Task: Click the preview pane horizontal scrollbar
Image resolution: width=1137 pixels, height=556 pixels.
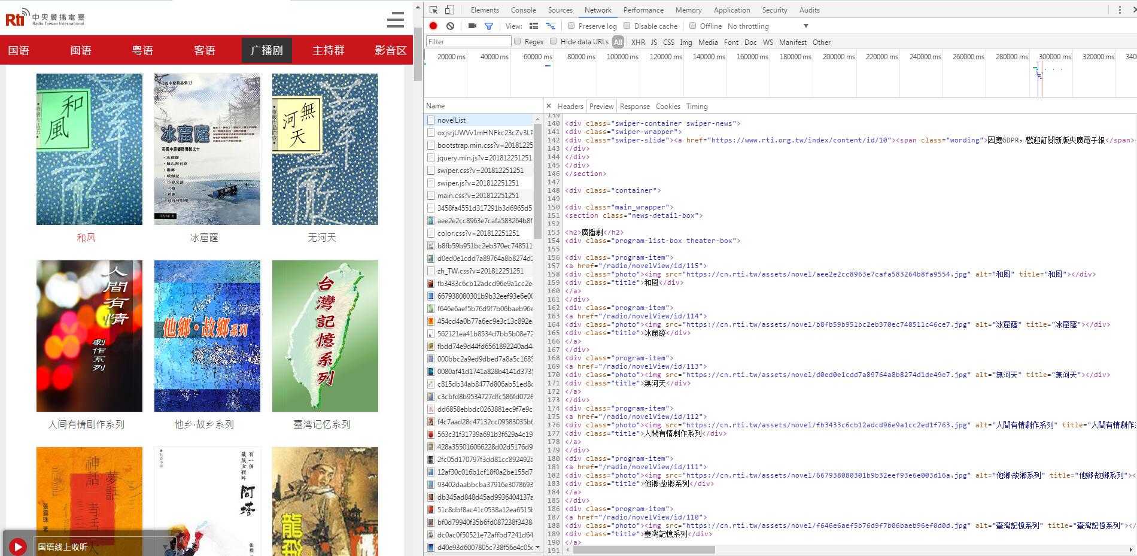Action: 644,549
